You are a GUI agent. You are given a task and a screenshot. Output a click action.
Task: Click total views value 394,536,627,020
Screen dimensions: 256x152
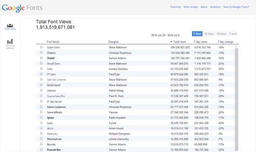(x=180, y=47)
